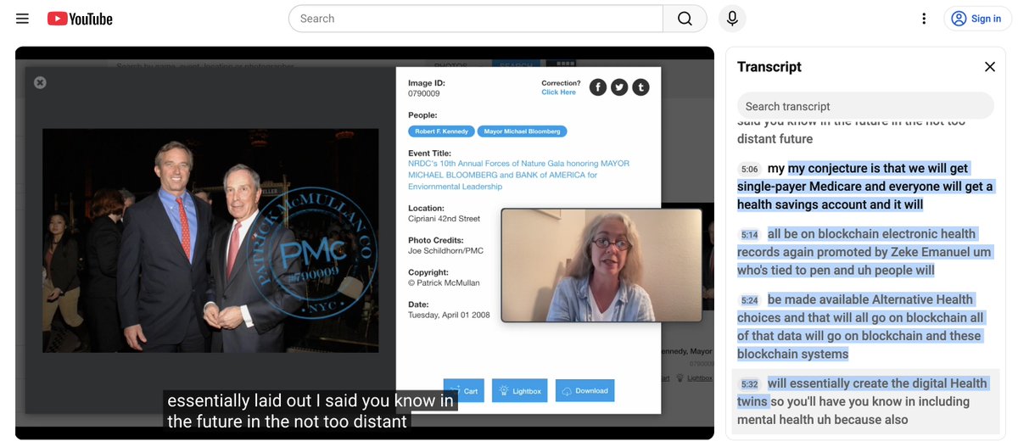1018x447 pixels.
Task: Open the three-dot settings menu
Action: click(925, 19)
